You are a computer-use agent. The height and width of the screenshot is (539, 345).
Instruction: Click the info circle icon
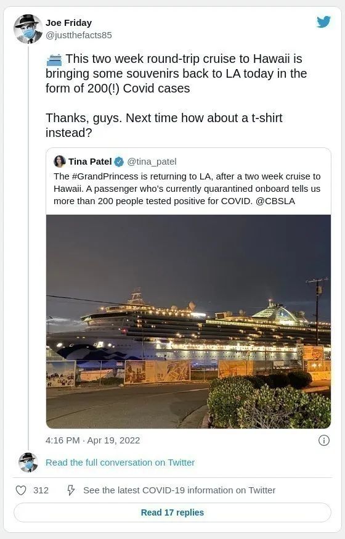point(323,440)
